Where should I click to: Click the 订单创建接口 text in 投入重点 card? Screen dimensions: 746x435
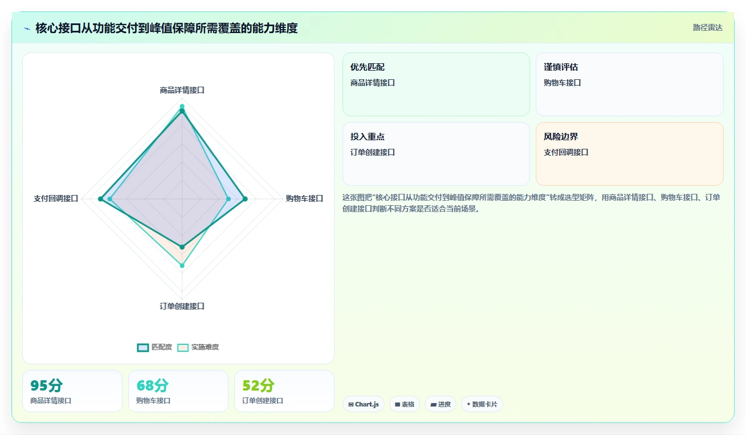pos(373,152)
